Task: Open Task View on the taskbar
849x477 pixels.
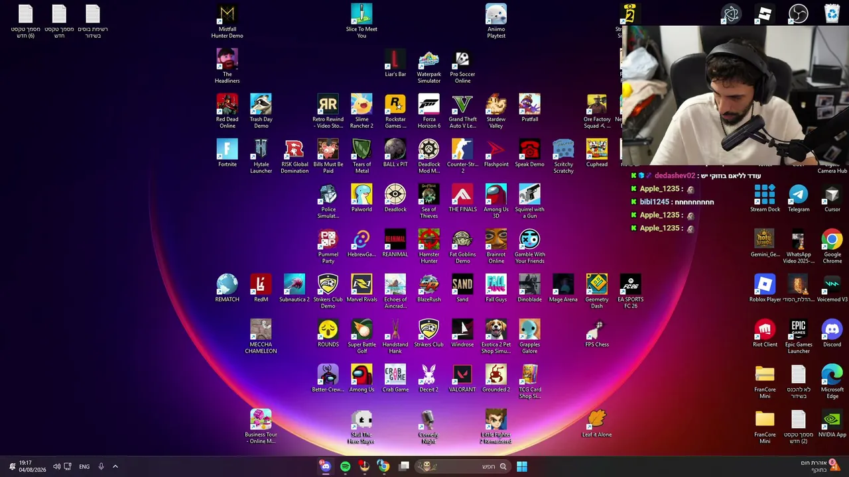Action: (x=403, y=466)
